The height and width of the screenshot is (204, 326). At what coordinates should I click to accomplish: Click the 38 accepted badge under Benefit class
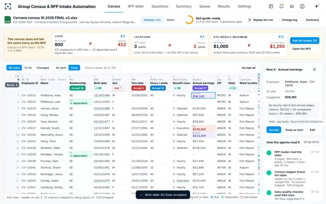click(177, 88)
